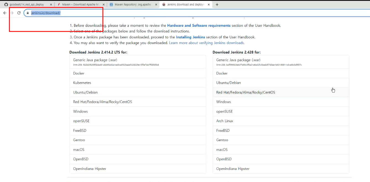The width and height of the screenshot is (370, 182).
Task: Choose Kubernetes under Jenkins LTS list
Action: pyautogui.click(x=138, y=83)
